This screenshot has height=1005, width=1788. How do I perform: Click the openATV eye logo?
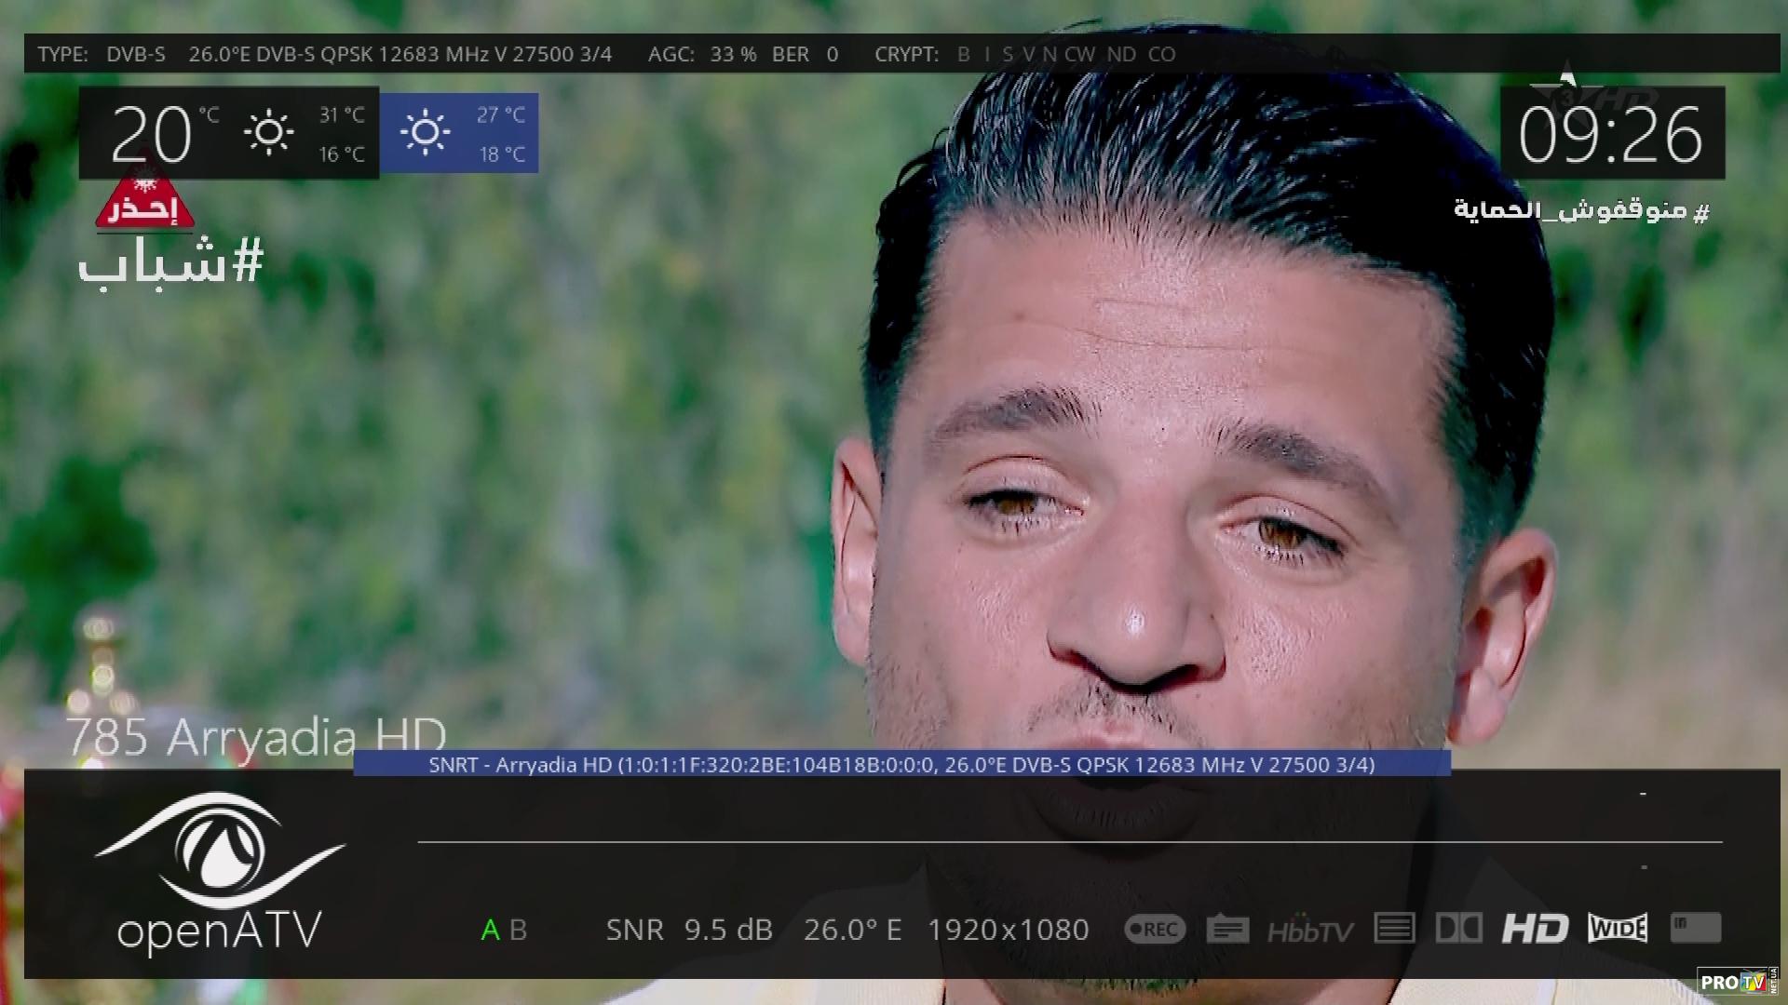click(x=220, y=851)
